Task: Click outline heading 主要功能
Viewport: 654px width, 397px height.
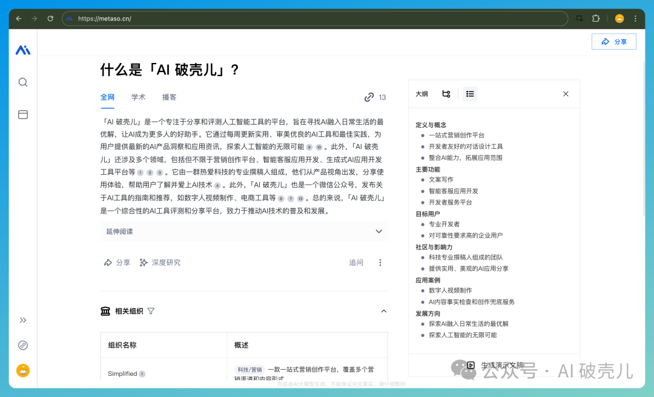Action: point(428,169)
